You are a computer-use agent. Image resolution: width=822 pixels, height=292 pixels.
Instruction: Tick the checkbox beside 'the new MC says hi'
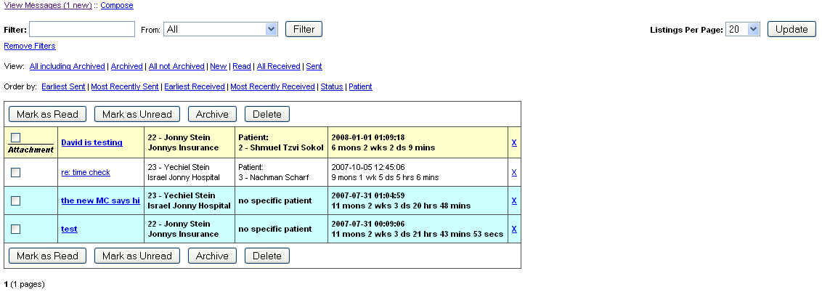click(x=15, y=200)
